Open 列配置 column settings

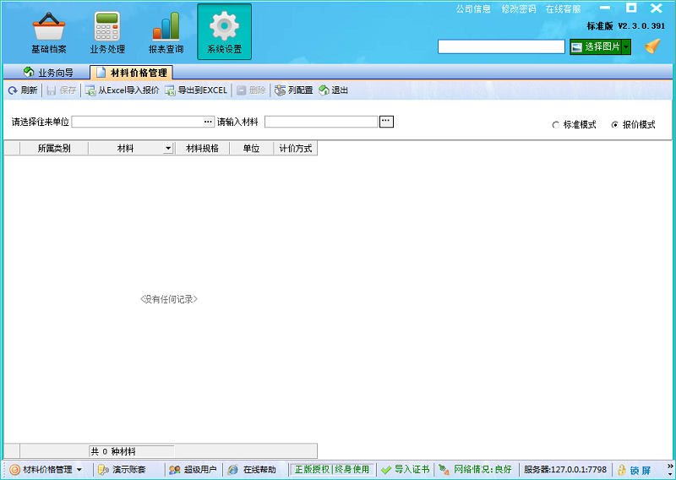[x=280, y=90]
